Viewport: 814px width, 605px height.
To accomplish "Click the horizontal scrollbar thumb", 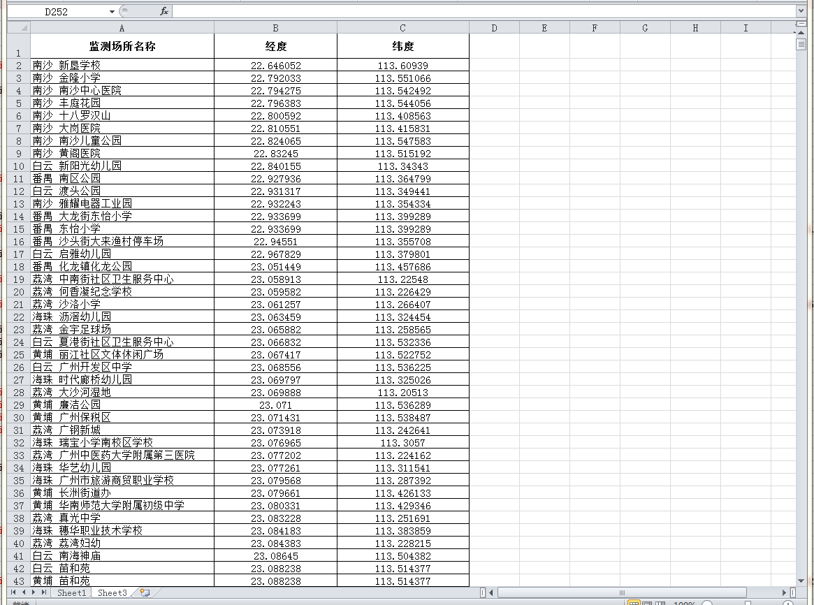I will tap(622, 592).
